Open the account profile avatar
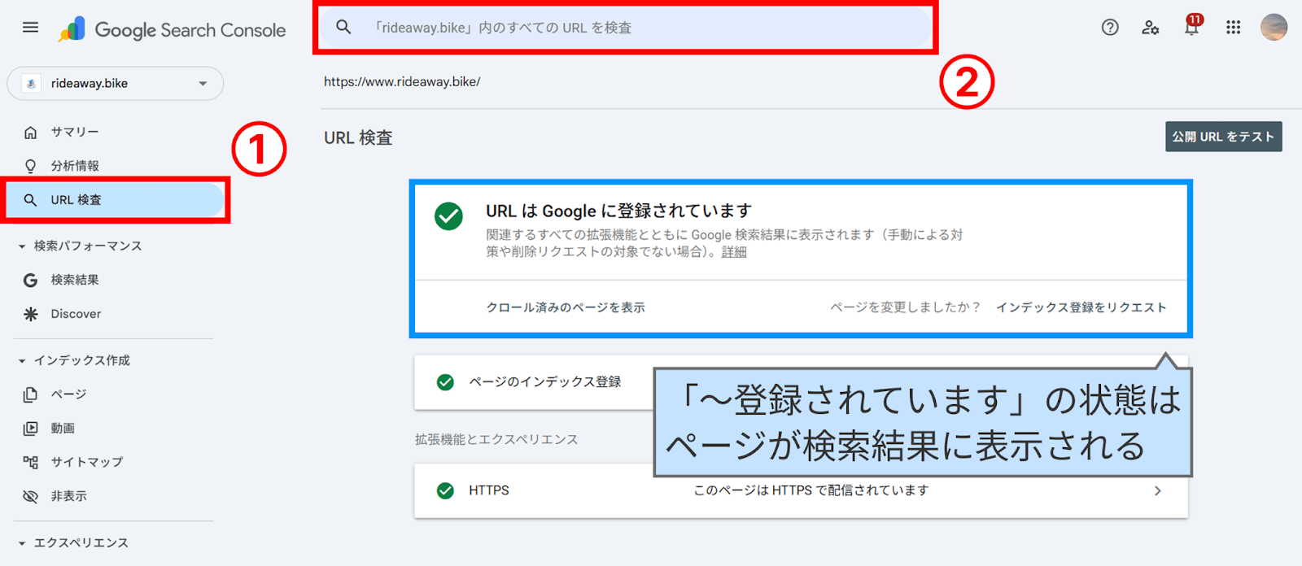This screenshot has height=566, width=1302. pyautogui.click(x=1274, y=28)
